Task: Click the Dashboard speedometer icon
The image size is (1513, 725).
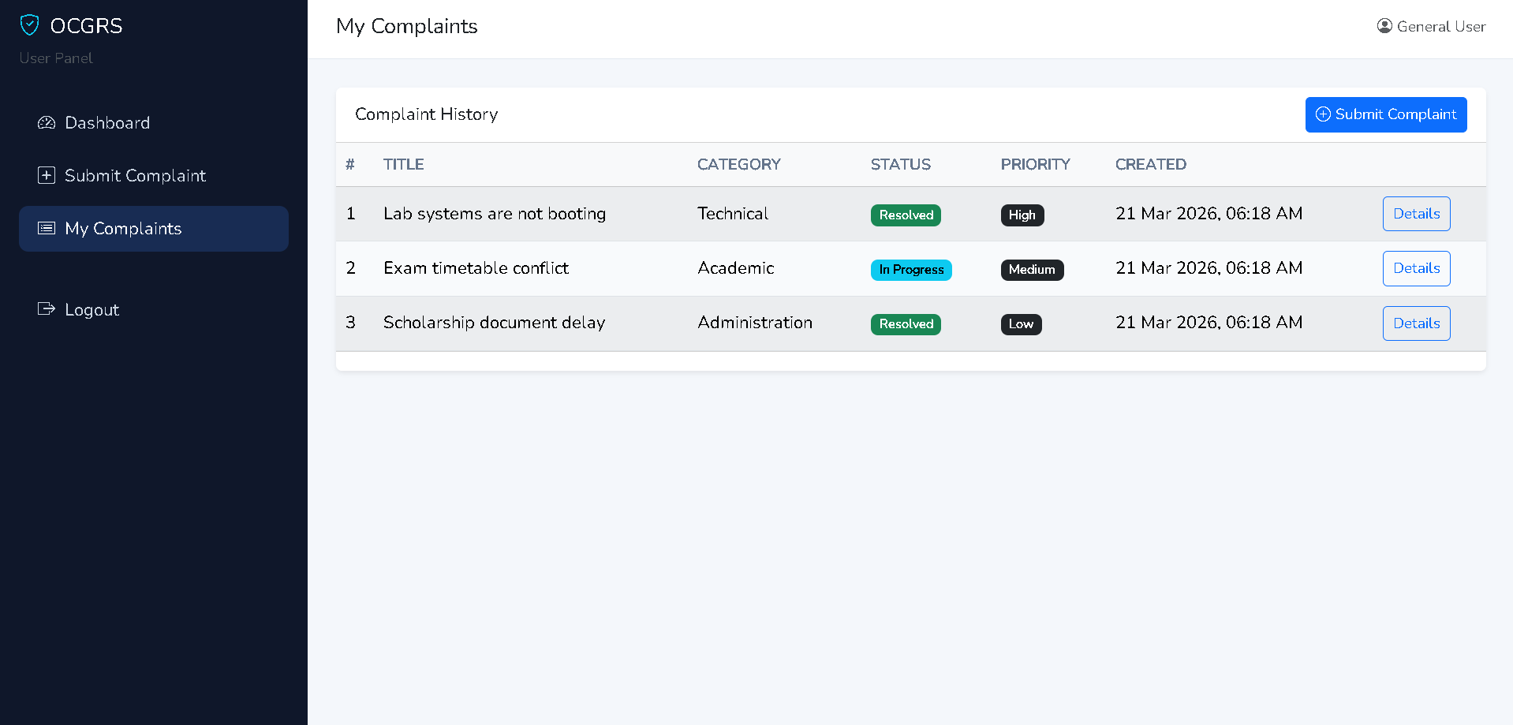Action: [47, 122]
